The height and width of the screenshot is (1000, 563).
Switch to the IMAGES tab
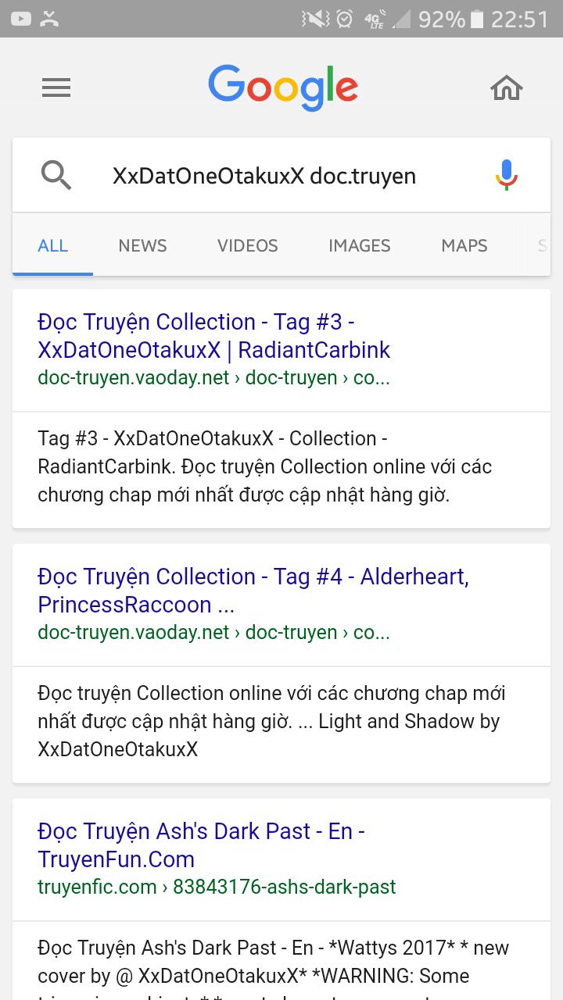coord(360,245)
